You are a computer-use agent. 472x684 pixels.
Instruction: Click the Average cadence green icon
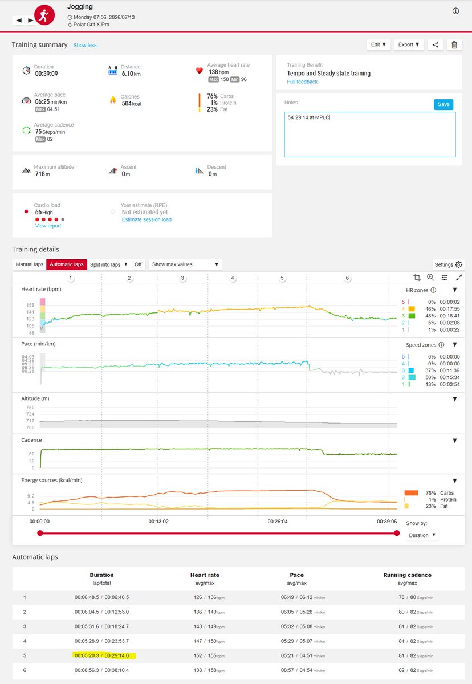26,131
